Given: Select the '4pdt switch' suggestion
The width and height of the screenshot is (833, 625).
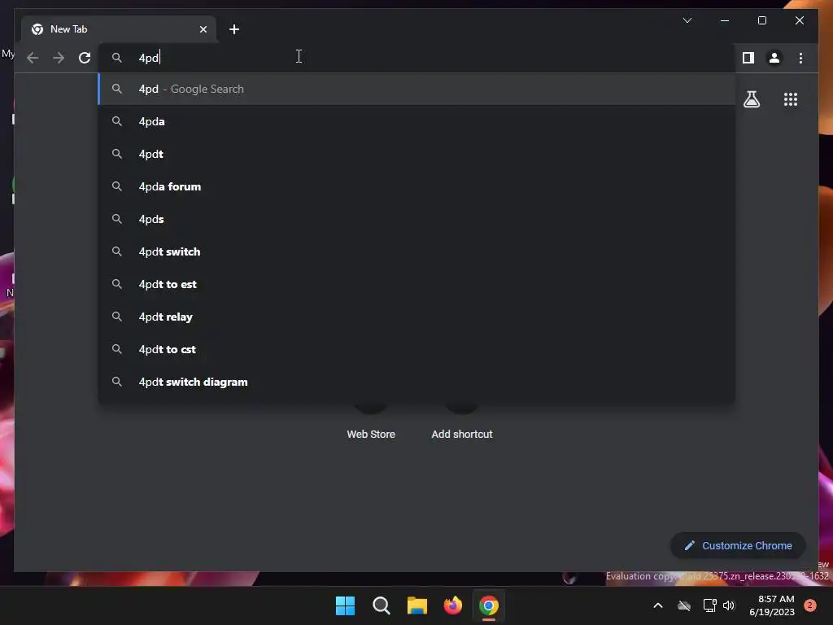Looking at the screenshot, I should (x=416, y=252).
